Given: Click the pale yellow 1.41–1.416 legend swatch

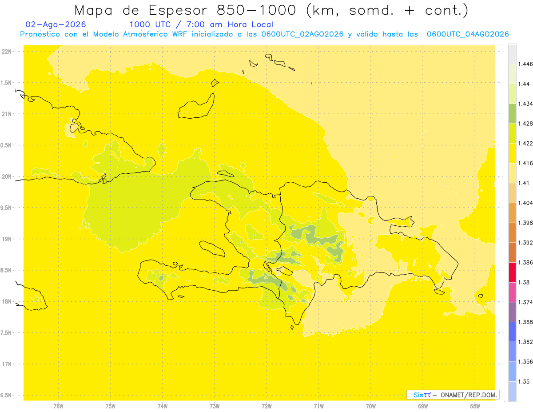Looking at the screenshot, I should 512,173.
